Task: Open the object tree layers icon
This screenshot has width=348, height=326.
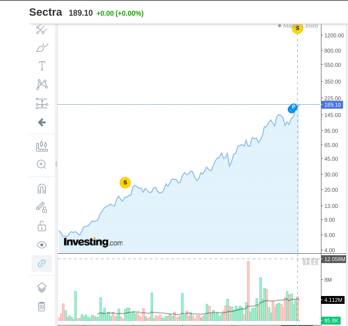Action: tap(42, 288)
